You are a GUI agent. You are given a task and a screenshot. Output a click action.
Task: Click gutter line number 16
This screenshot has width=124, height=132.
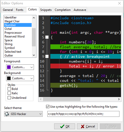[42, 90]
